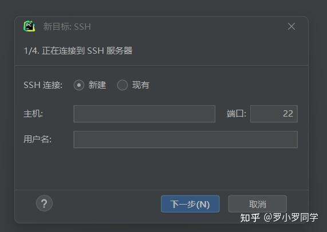Focus the 用户名 username input field
Screen dimensions: 327x232
pyautogui.click(x=186, y=139)
